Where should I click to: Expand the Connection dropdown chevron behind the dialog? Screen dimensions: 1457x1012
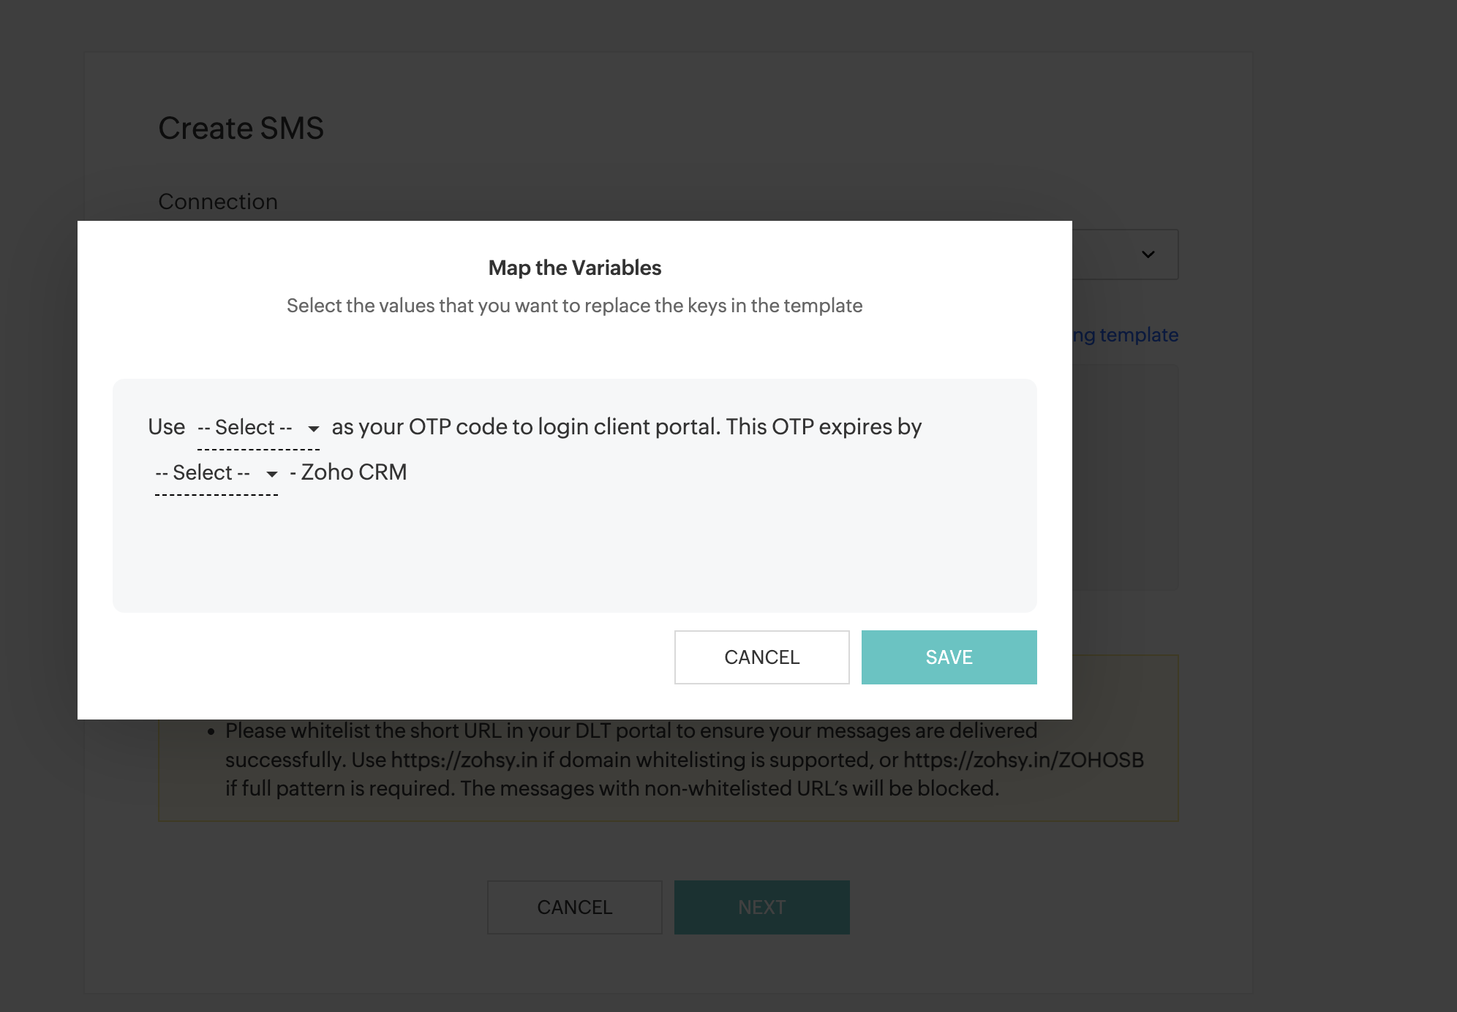[1148, 254]
